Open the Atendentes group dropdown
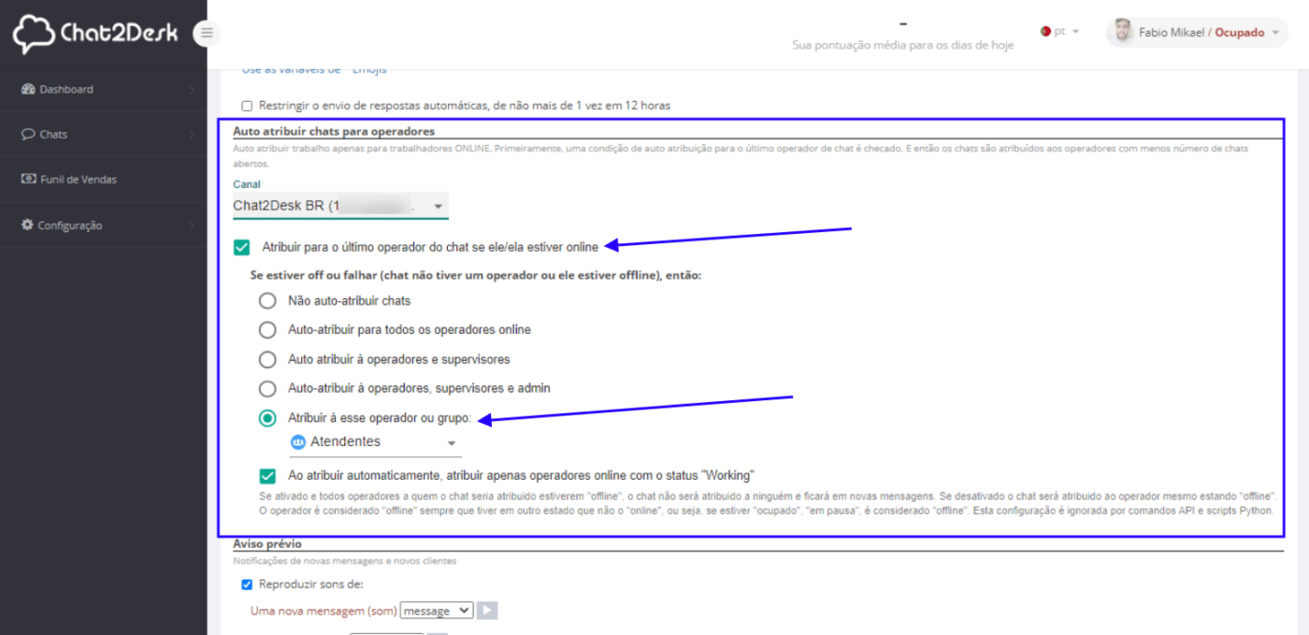 tap(376, 442)
